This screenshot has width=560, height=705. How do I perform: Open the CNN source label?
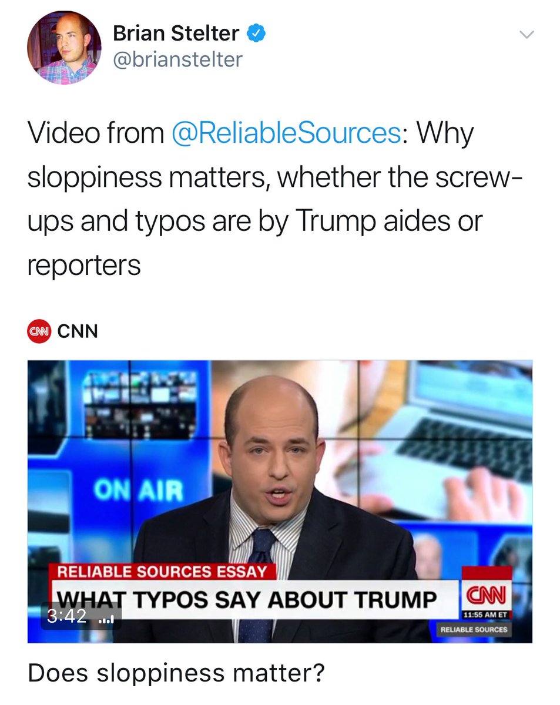click(78, 331)
